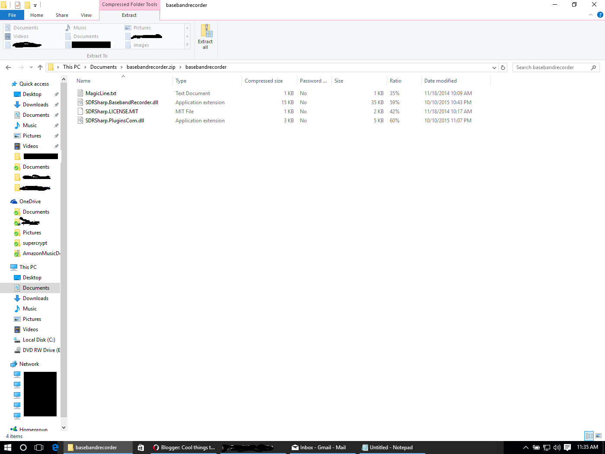
Task: Open the Help question mark icon
Action: [x=600, y=15]
